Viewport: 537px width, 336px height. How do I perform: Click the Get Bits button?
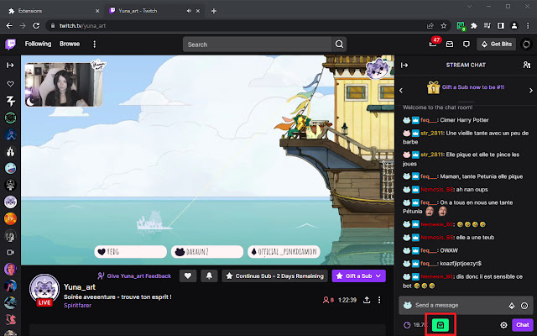(496, 45)
